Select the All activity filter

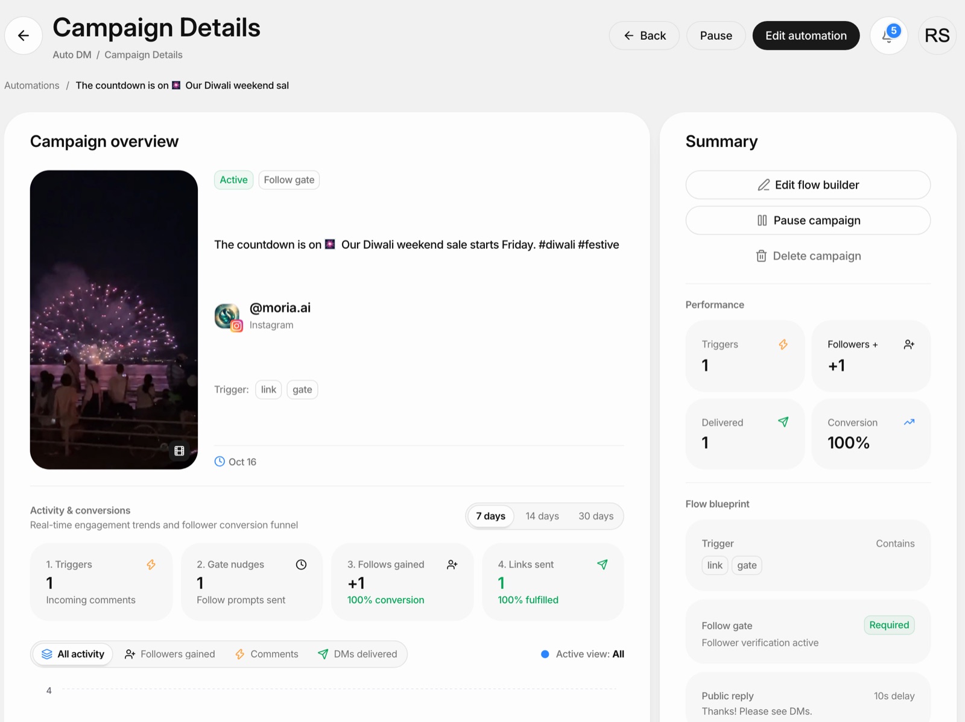click(x=73, y=654)
